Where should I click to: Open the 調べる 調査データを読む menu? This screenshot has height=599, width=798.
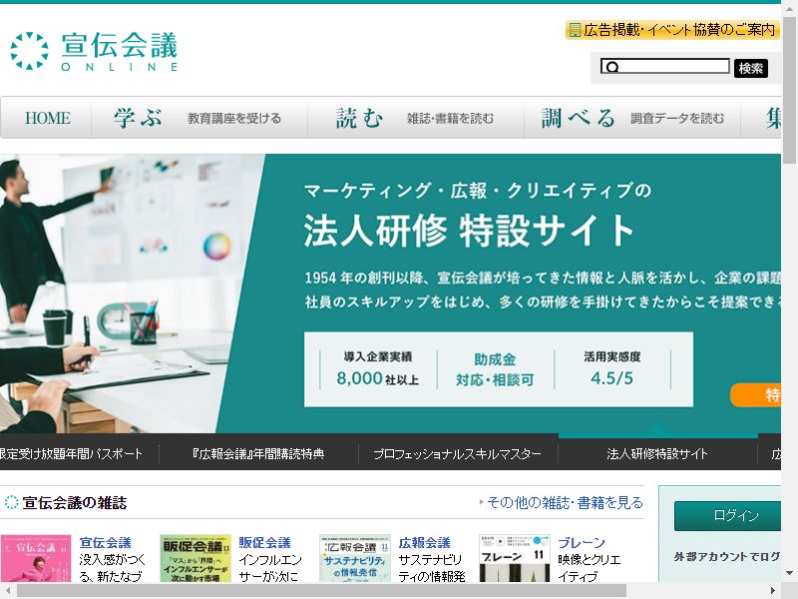pyautogui.click(x=632, y=118)
